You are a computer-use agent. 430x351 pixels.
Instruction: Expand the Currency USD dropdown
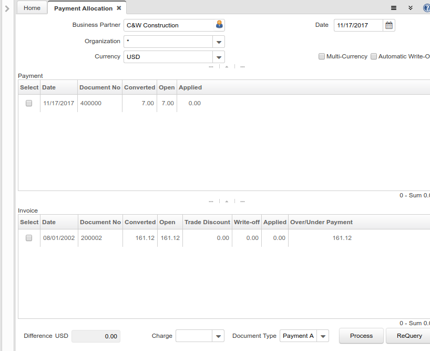pos(219,57)
